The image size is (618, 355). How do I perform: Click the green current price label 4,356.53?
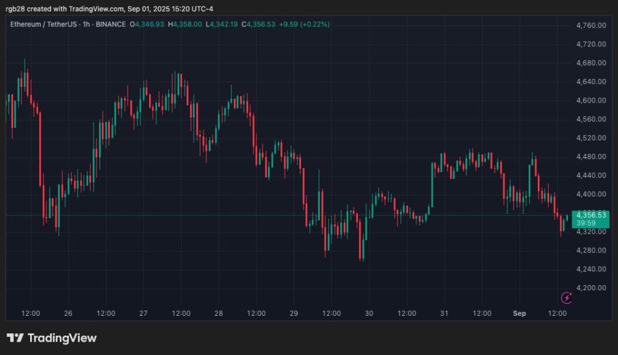[x=591, y=215]
